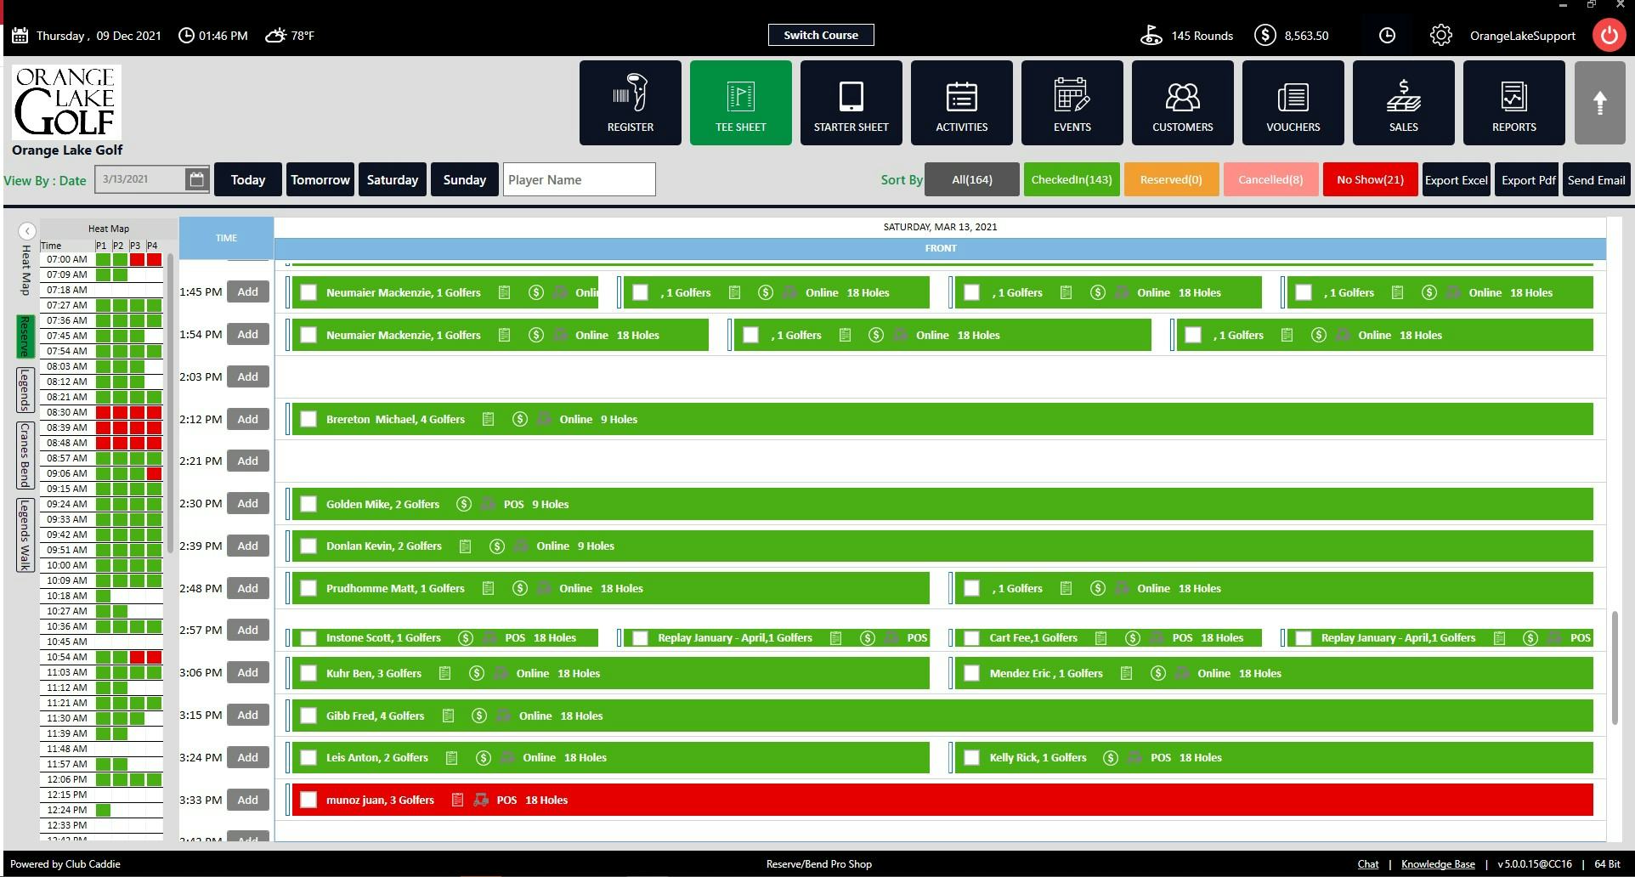Open the Vouchers module
Viewport: 1635px width, 877px height.
(1293, 102)
